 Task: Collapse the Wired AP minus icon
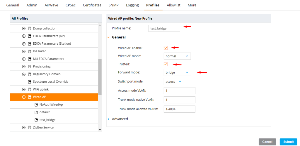[24, 97]
